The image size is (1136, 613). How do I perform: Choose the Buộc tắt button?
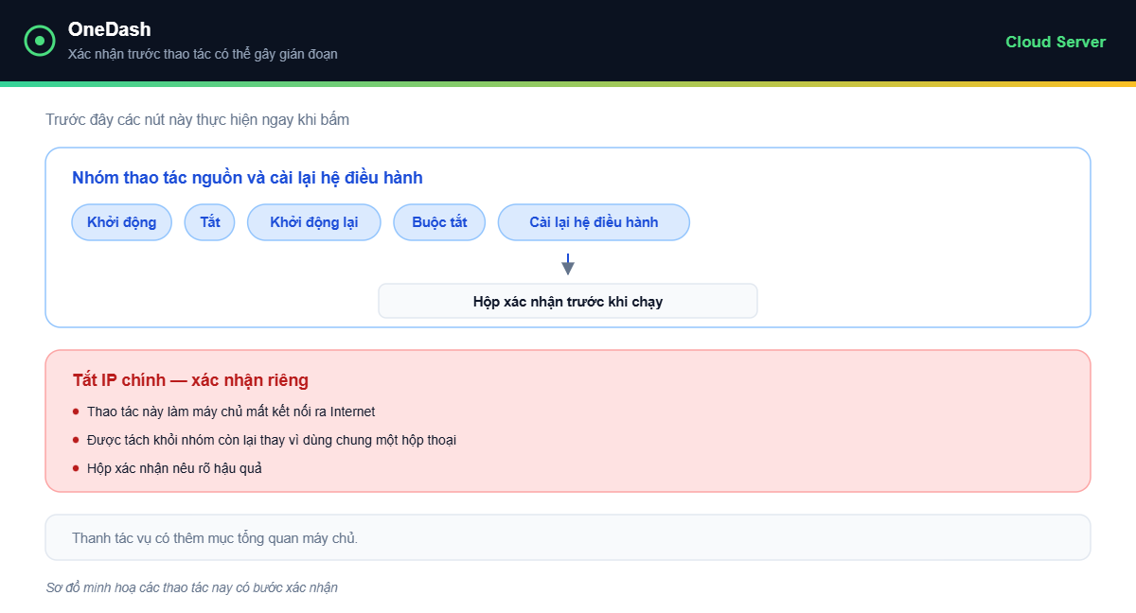click(439, 222)
